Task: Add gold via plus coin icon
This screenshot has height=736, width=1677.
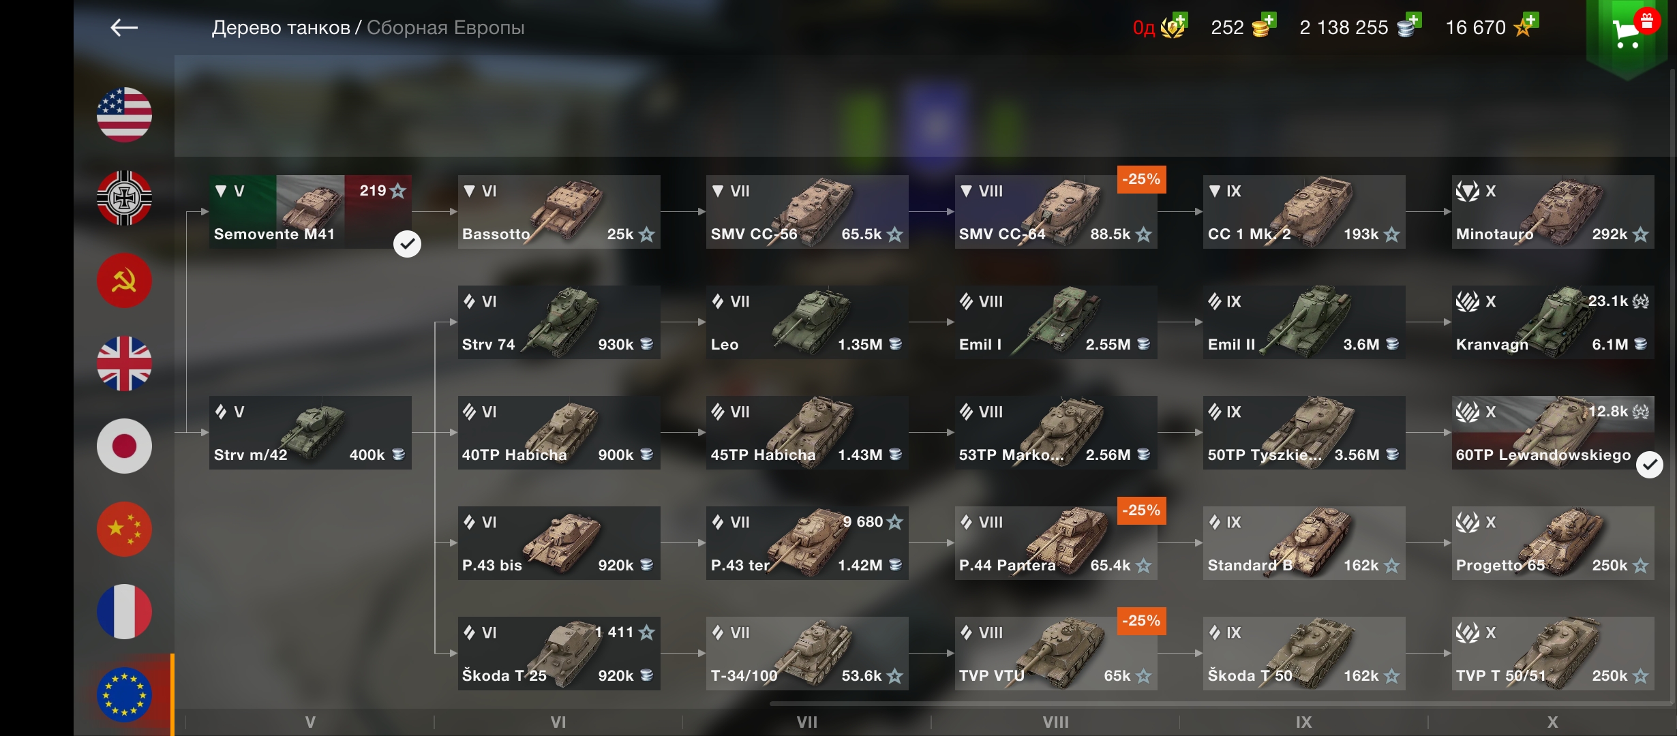Action: pos(1265,26)
